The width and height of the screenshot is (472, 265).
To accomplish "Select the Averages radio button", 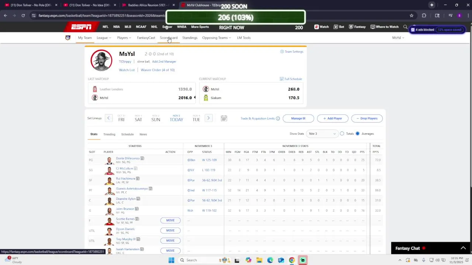I will click(x=357, y=134).
